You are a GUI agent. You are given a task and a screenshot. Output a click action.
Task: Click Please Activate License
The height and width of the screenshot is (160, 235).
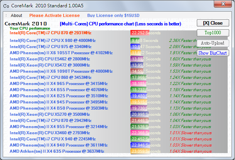(x=54, y=15)
